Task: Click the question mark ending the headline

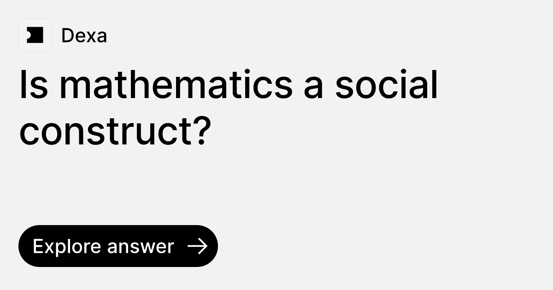Action: pyautogui.click(x=202, y=129)
